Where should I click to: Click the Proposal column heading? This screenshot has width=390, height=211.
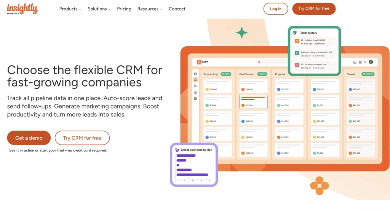280,74
